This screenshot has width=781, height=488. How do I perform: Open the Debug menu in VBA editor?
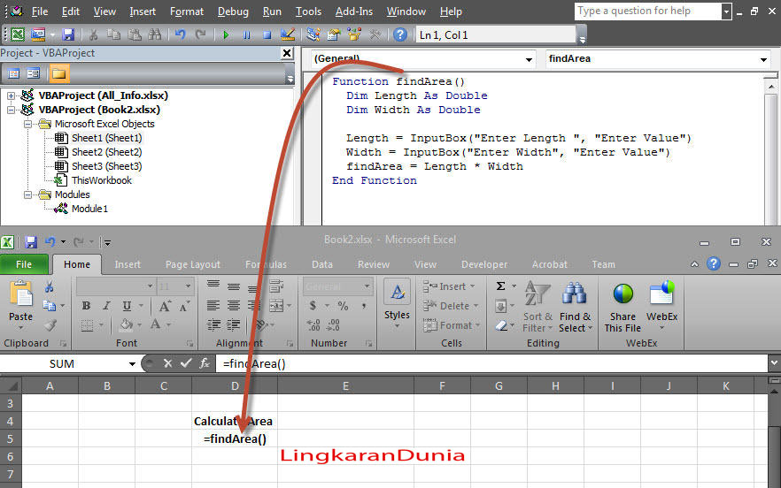point(233,11)
